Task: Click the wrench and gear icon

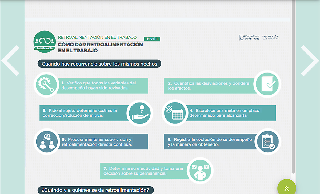Action: click(46, 85)
